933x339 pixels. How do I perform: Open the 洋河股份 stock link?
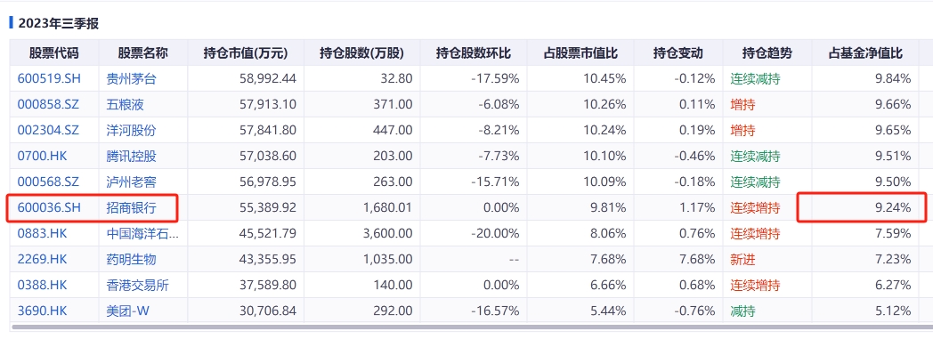132,131
